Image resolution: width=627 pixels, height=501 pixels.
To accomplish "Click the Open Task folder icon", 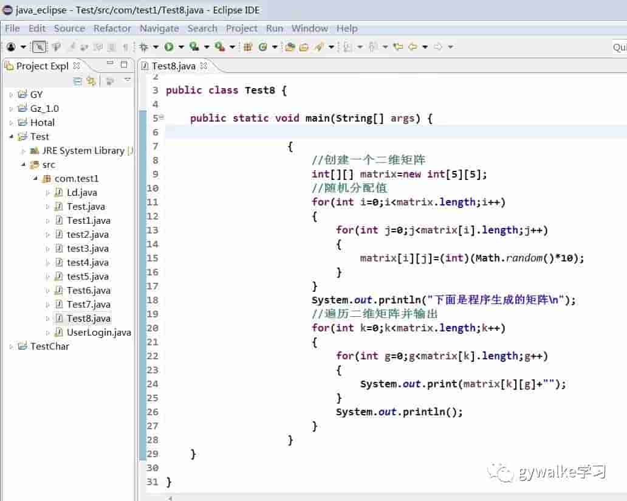I will [304, 47].
